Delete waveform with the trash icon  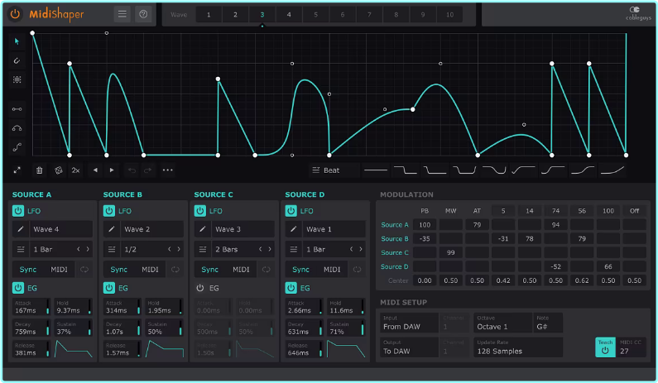[x=39, y=170]
